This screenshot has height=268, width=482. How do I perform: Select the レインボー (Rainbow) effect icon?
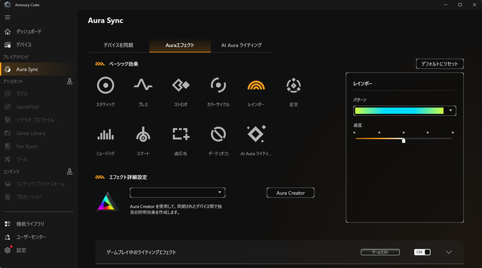[x=256, y=85]
